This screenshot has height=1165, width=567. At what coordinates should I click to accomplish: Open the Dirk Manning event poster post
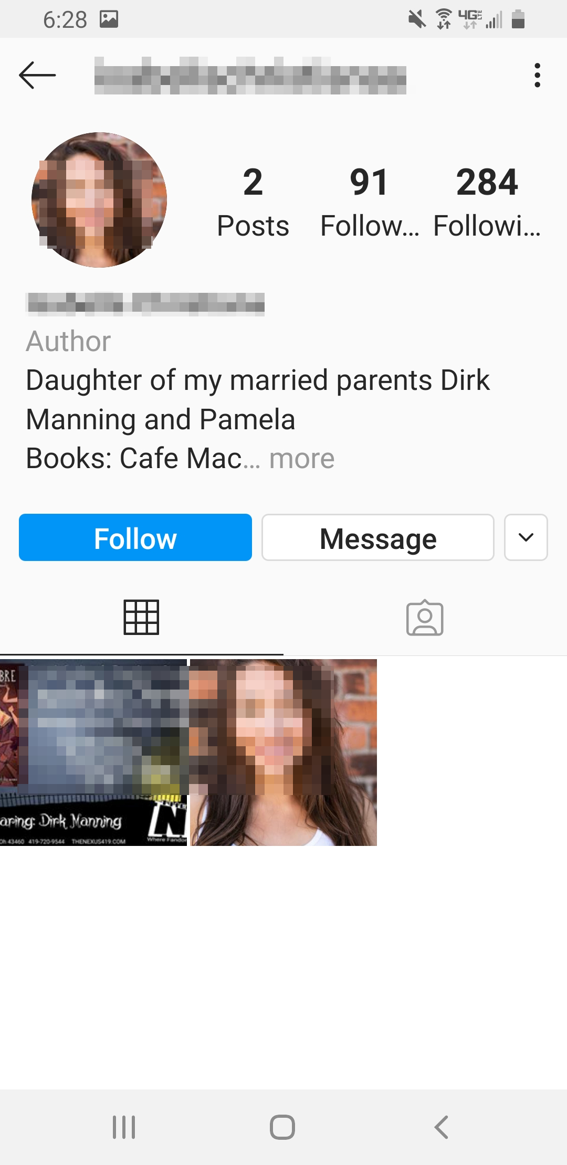click(93, 753)
